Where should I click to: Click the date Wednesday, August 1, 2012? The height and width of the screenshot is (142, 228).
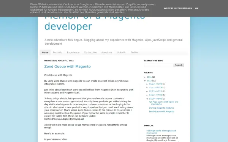click(59, 61)
